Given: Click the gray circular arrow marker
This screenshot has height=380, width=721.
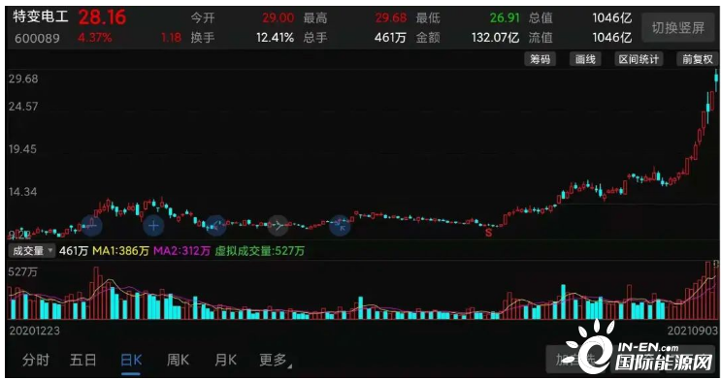Looking at the screenshot, I should (x=278, y=225).
